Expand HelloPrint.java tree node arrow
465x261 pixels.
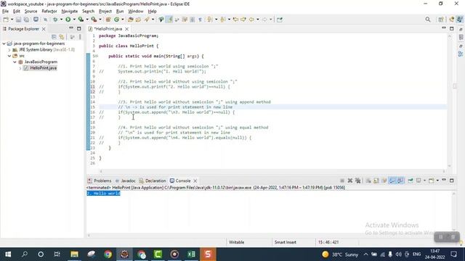tap(20, 68)
